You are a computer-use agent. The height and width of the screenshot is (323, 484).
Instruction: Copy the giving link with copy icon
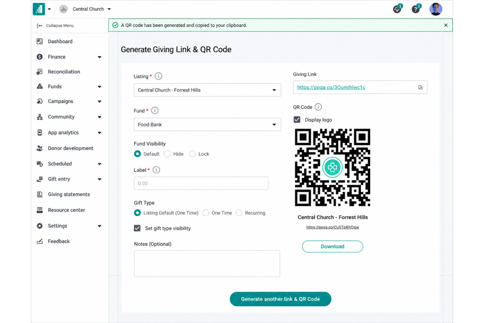pos(420,87)
